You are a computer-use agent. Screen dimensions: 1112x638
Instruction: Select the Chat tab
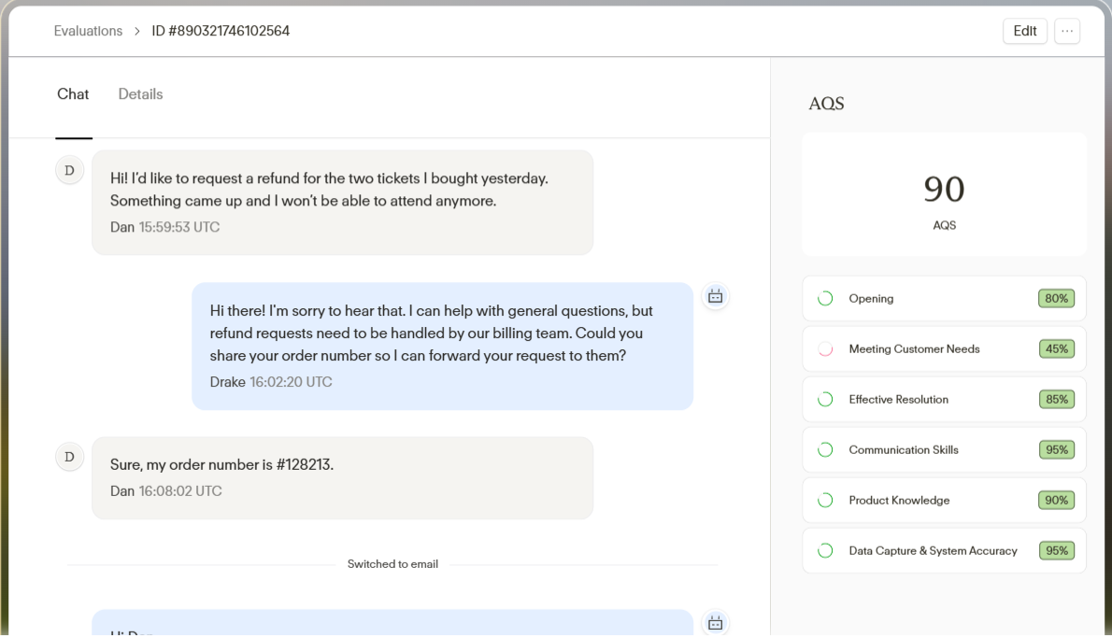click(x=73, y=94)
